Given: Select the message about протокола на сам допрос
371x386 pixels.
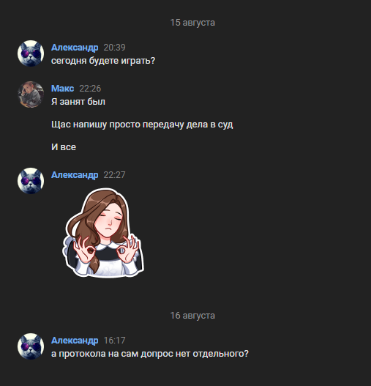Looking at the screenshot, I should [x=150, y=354].
